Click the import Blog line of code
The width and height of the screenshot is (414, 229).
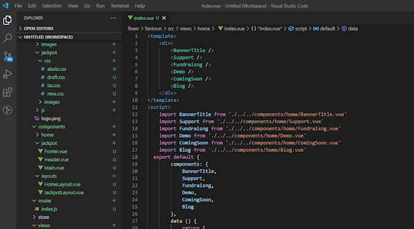click(233, 150)
